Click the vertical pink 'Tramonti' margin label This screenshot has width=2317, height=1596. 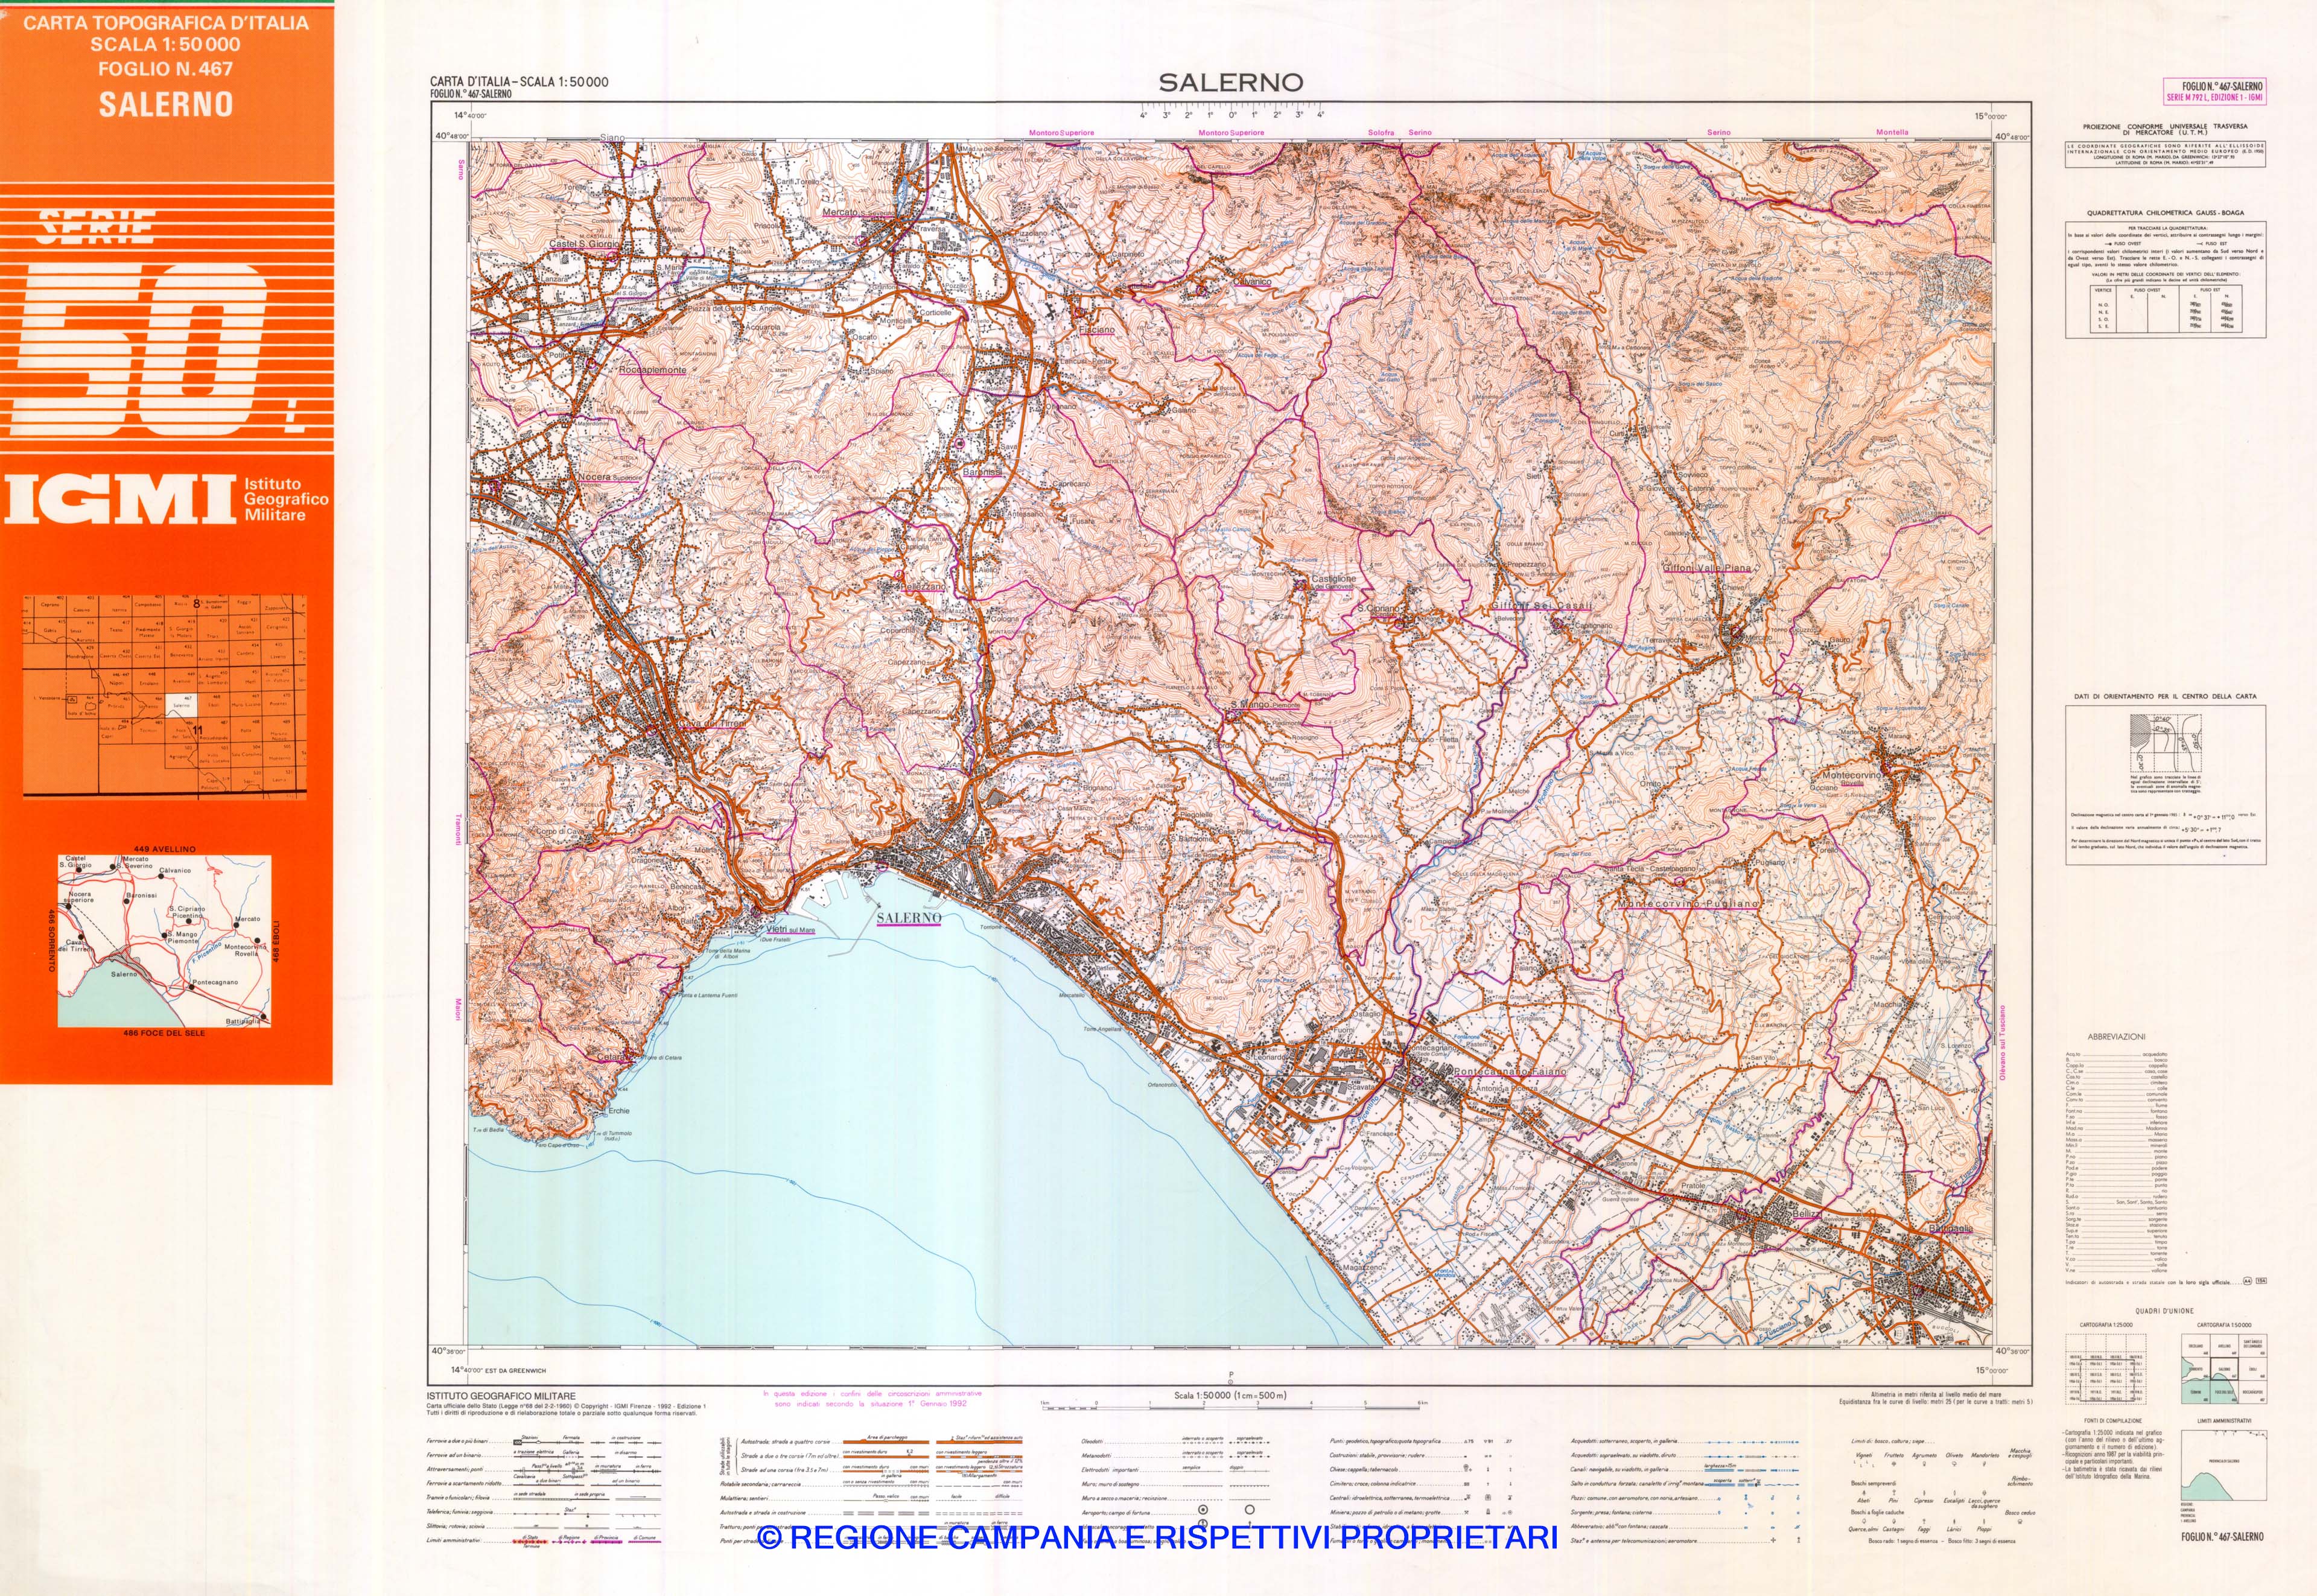pyautogui.click(x=460, y=830)
